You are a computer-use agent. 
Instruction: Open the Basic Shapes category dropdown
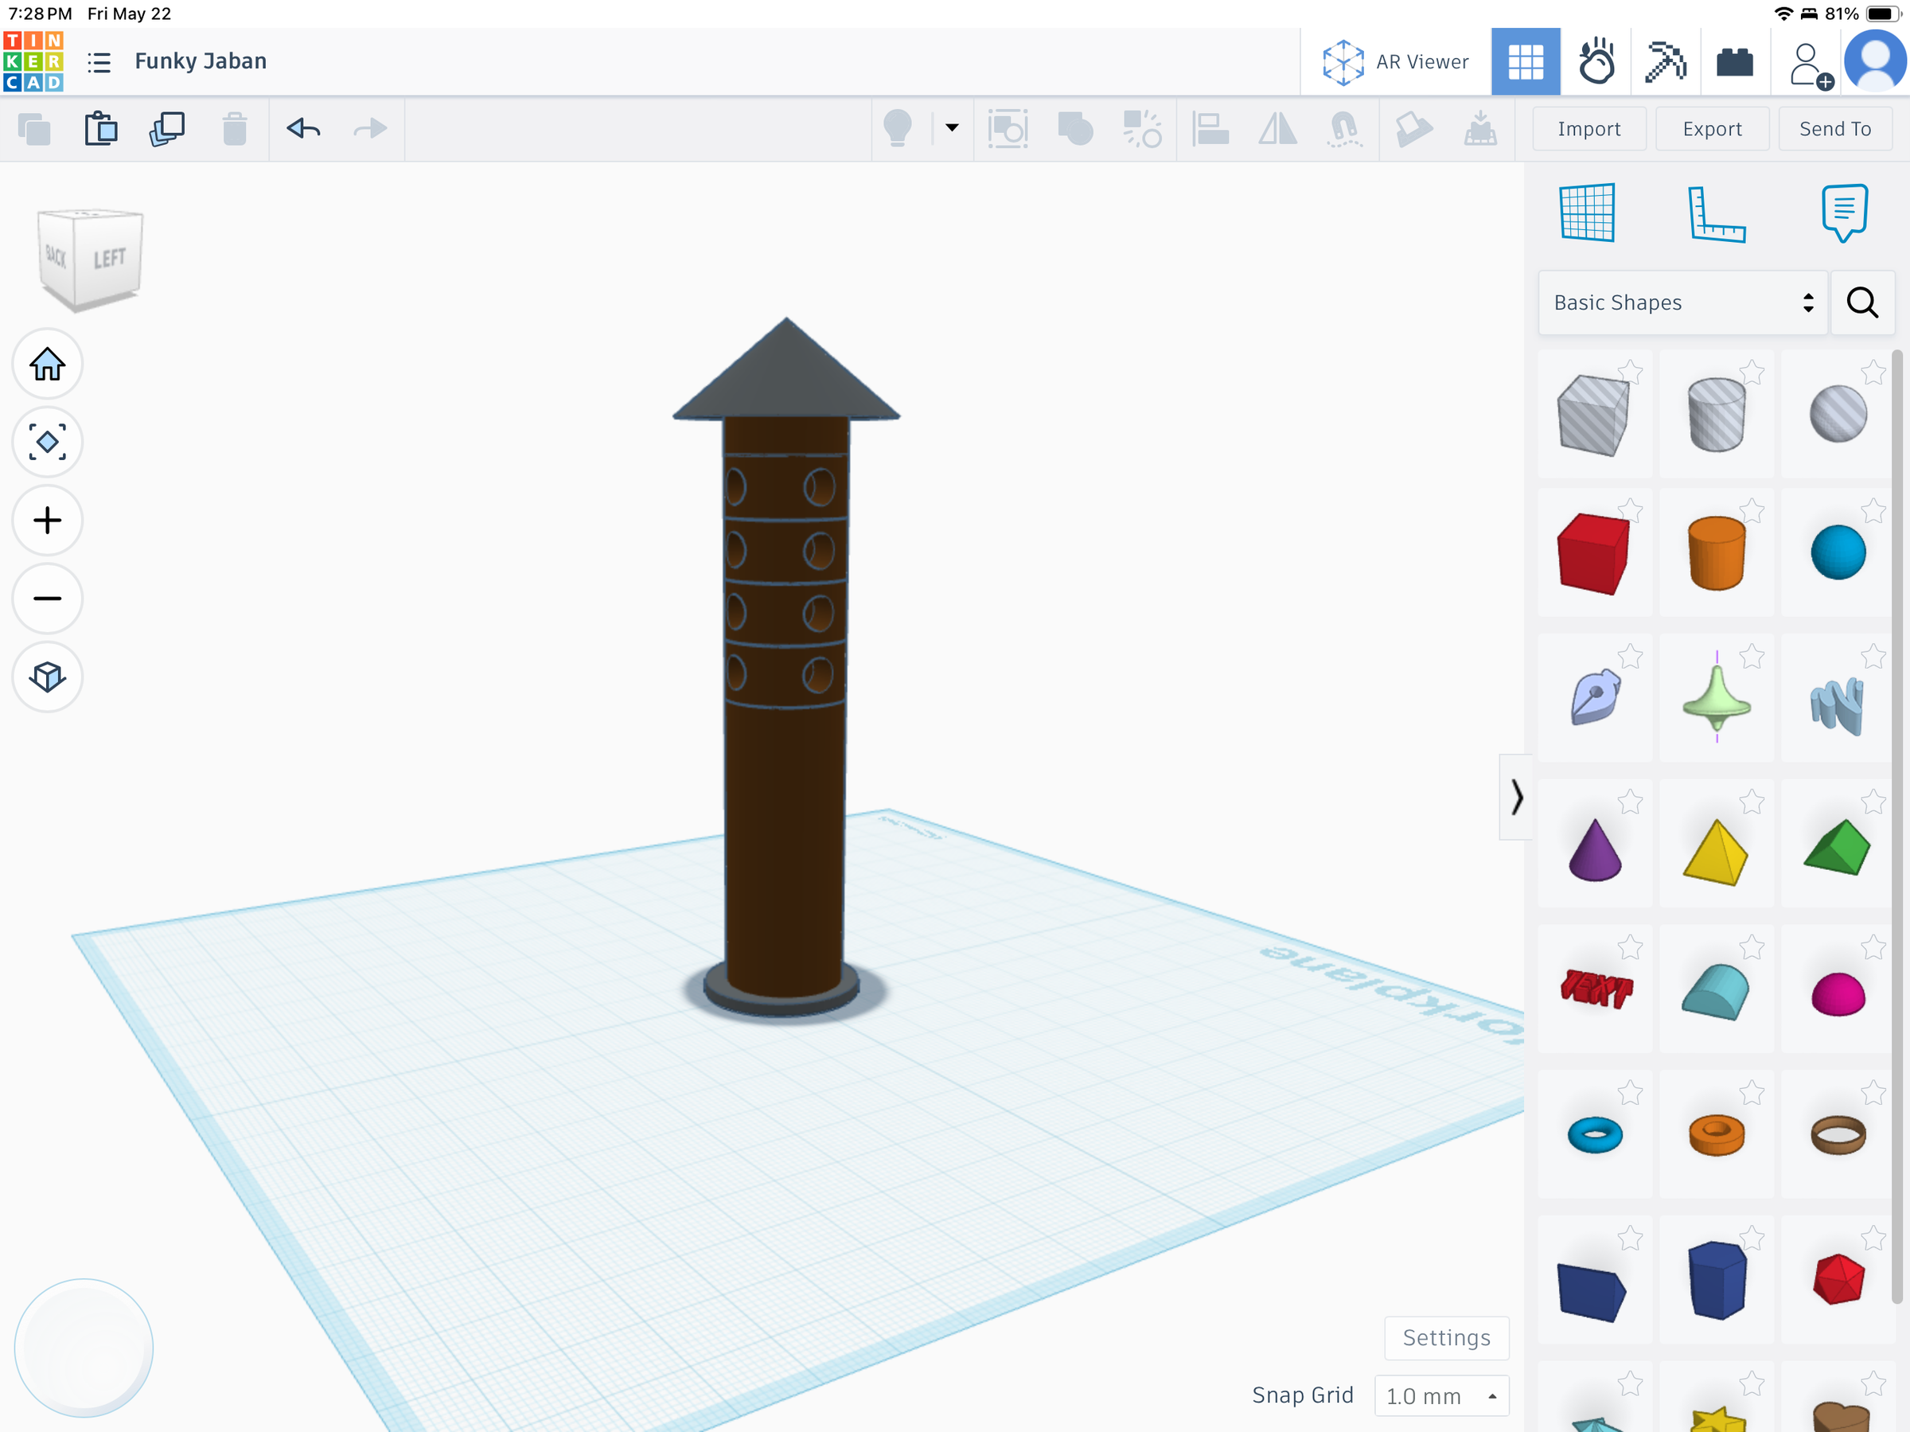1682,302
